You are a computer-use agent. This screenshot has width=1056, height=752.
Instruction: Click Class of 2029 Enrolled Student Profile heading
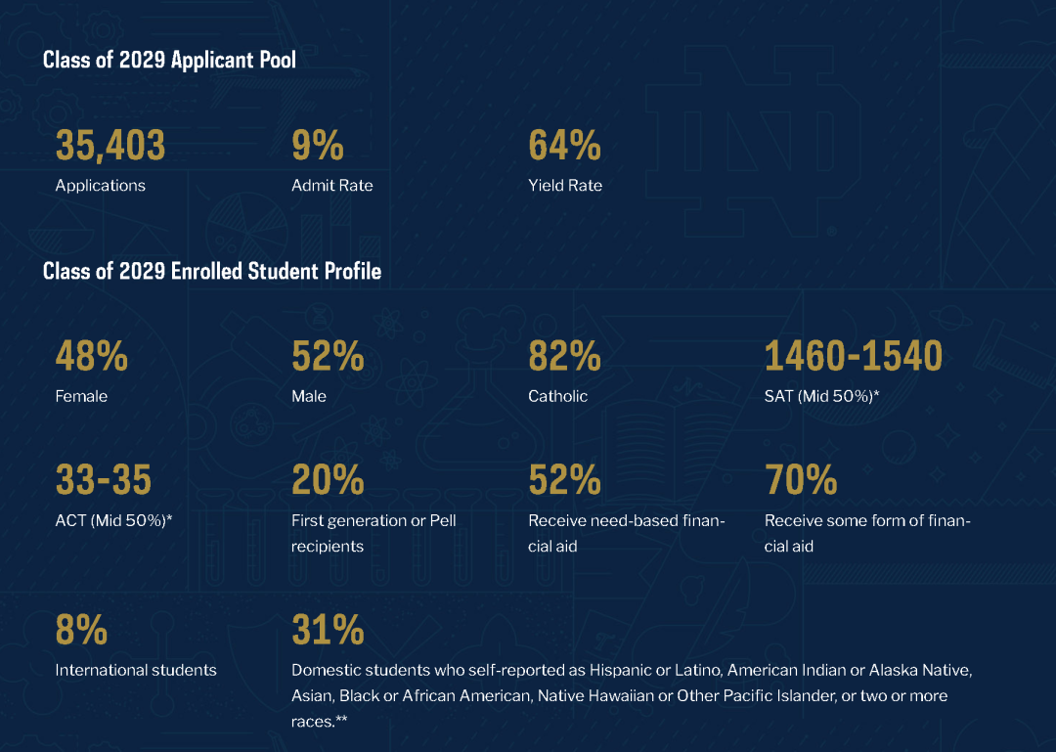click(x=212, y=271)
